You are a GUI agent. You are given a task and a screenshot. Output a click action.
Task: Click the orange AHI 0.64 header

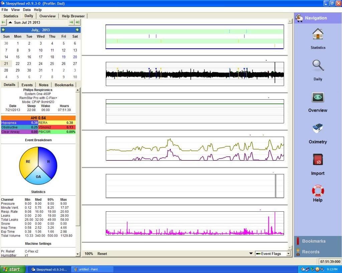click(38, 118)
